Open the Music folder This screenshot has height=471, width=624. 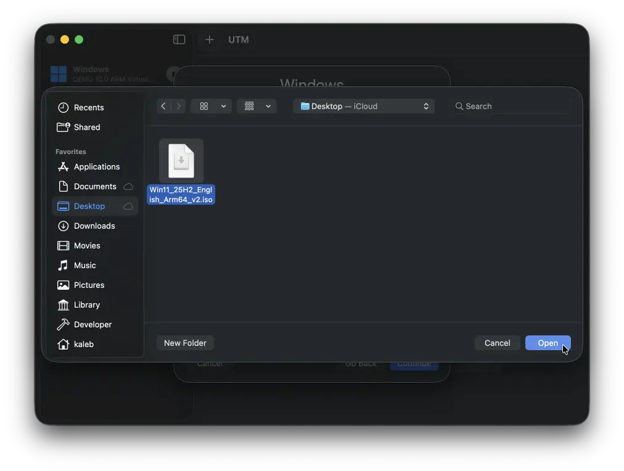(95, 265)
